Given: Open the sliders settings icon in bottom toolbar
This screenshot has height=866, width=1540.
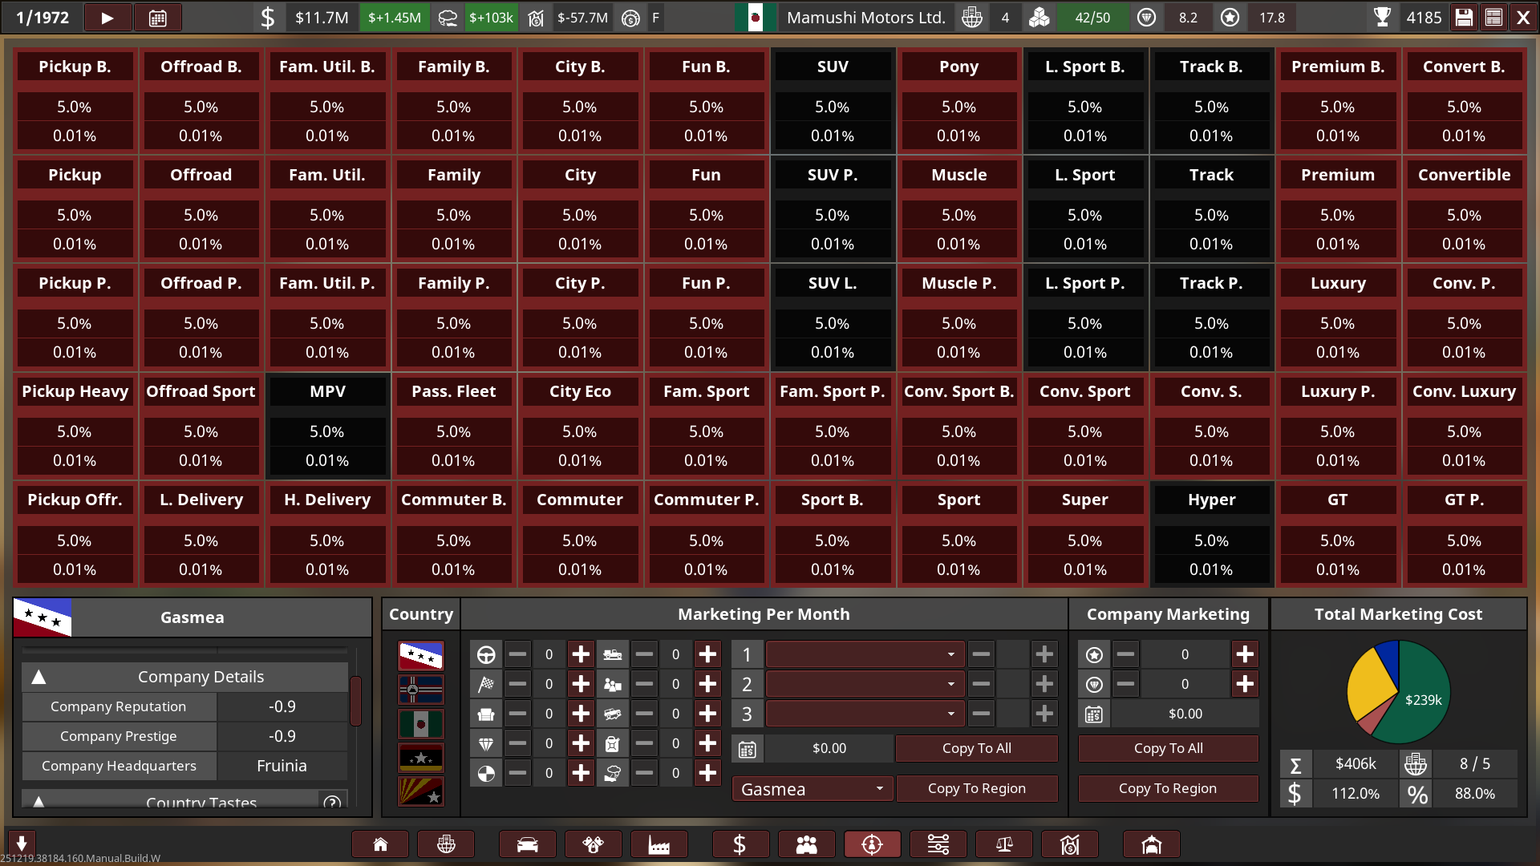Looking at the screenshot, I should 938,844.
